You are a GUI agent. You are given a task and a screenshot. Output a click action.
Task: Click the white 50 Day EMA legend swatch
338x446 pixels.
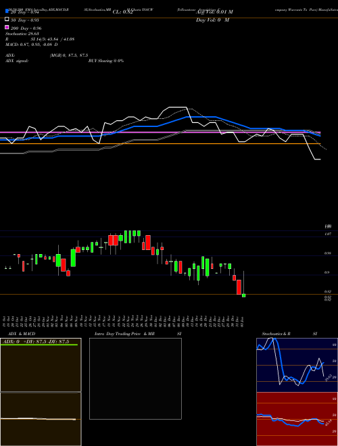[7, 20]
